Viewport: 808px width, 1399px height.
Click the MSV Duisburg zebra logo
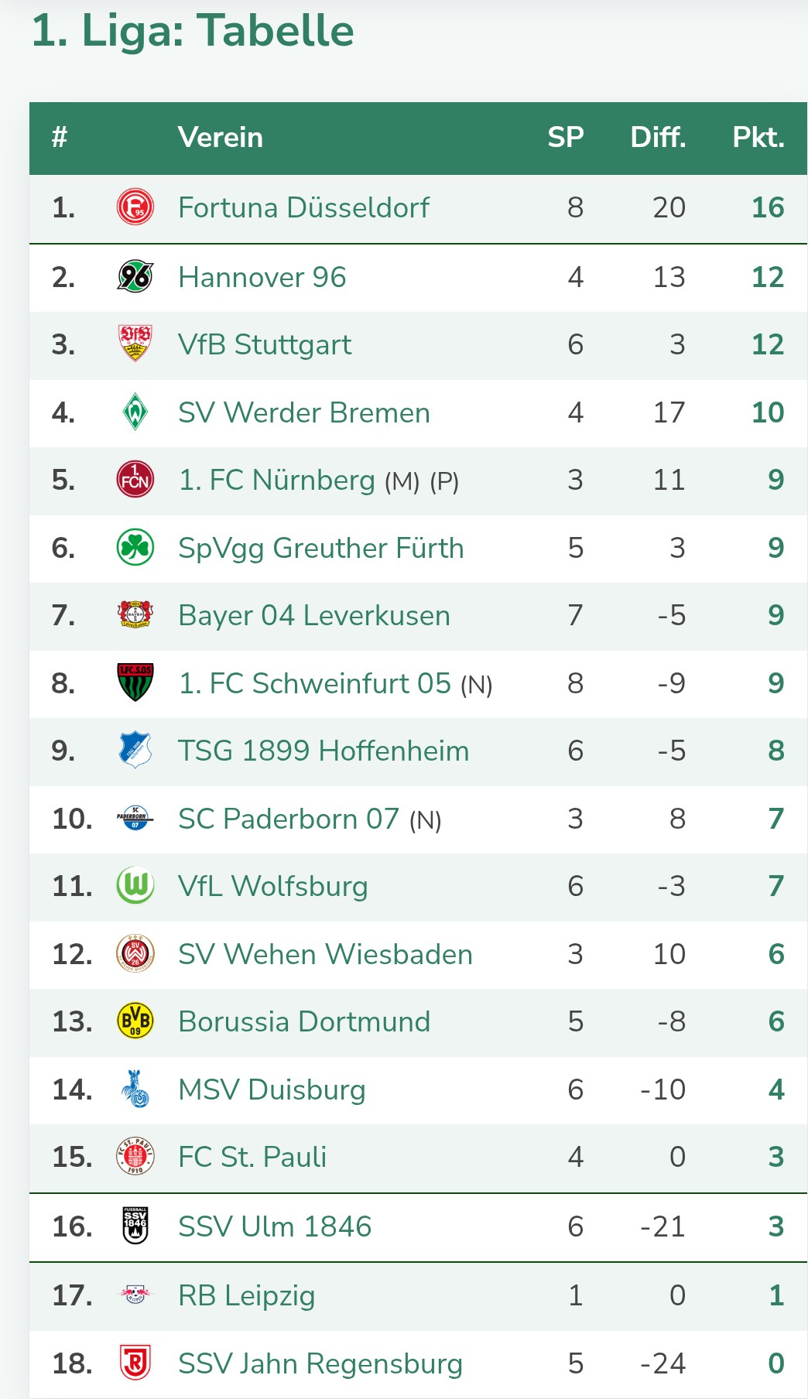(135, 1089)
